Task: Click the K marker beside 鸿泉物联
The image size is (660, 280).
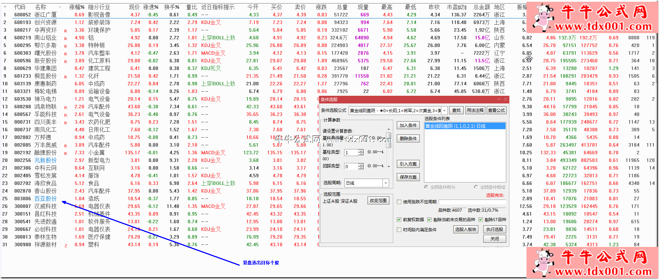Action: [66, 107]
